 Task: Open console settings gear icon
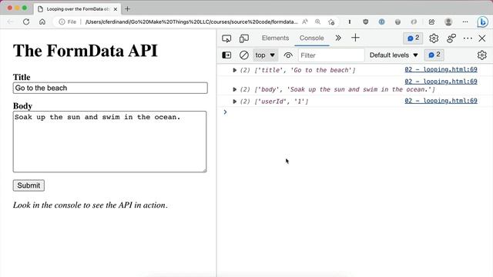pyautogui.click(x=481, y=55)
